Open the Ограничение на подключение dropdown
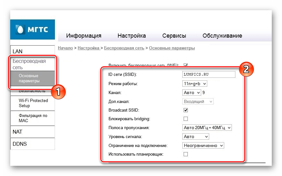Screen dimensions: 282x176 tap(203, 145)
